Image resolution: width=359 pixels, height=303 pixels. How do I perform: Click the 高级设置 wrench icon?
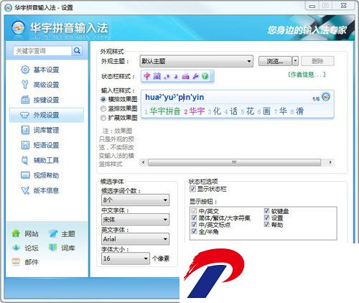[x=25, y=85]
